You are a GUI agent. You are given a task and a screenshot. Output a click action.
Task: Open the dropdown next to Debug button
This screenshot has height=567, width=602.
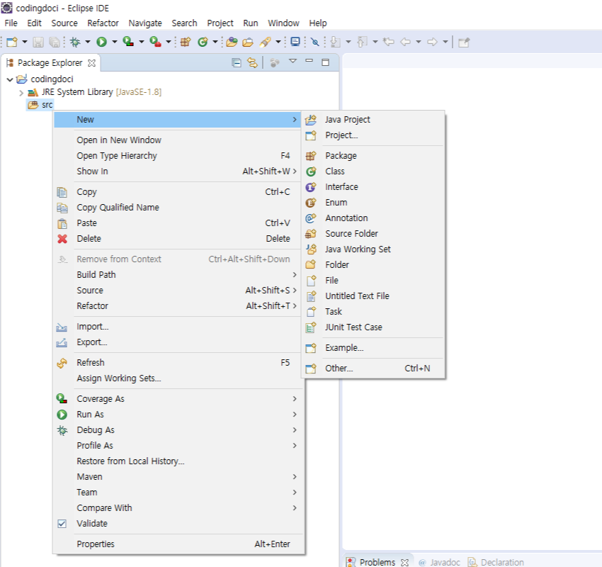[x=88, y=42]
